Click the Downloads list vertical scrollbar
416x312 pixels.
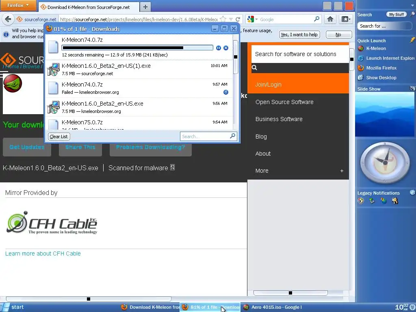pyautogui.click(x=235, y=57)
